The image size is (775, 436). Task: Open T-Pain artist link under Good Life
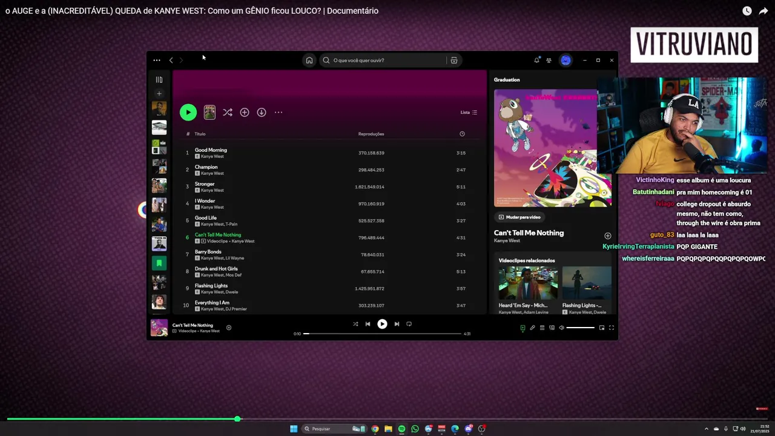tap(231, 224)
